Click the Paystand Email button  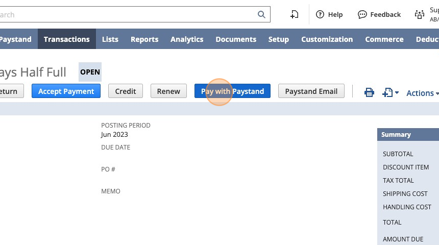point(311,91)
